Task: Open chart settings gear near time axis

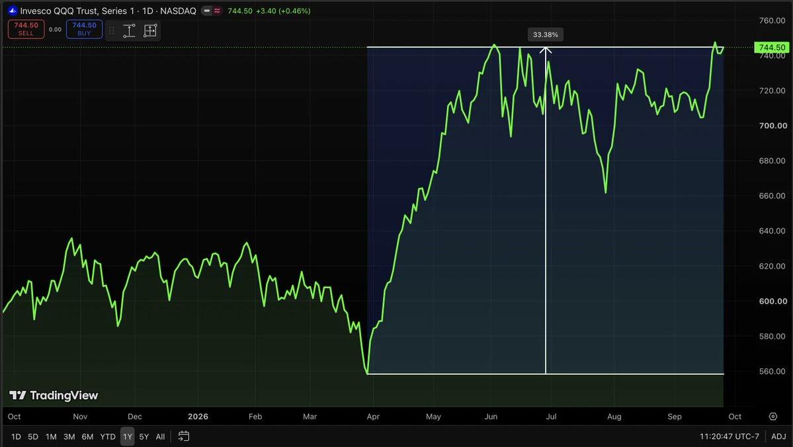Action: point(772,417)
